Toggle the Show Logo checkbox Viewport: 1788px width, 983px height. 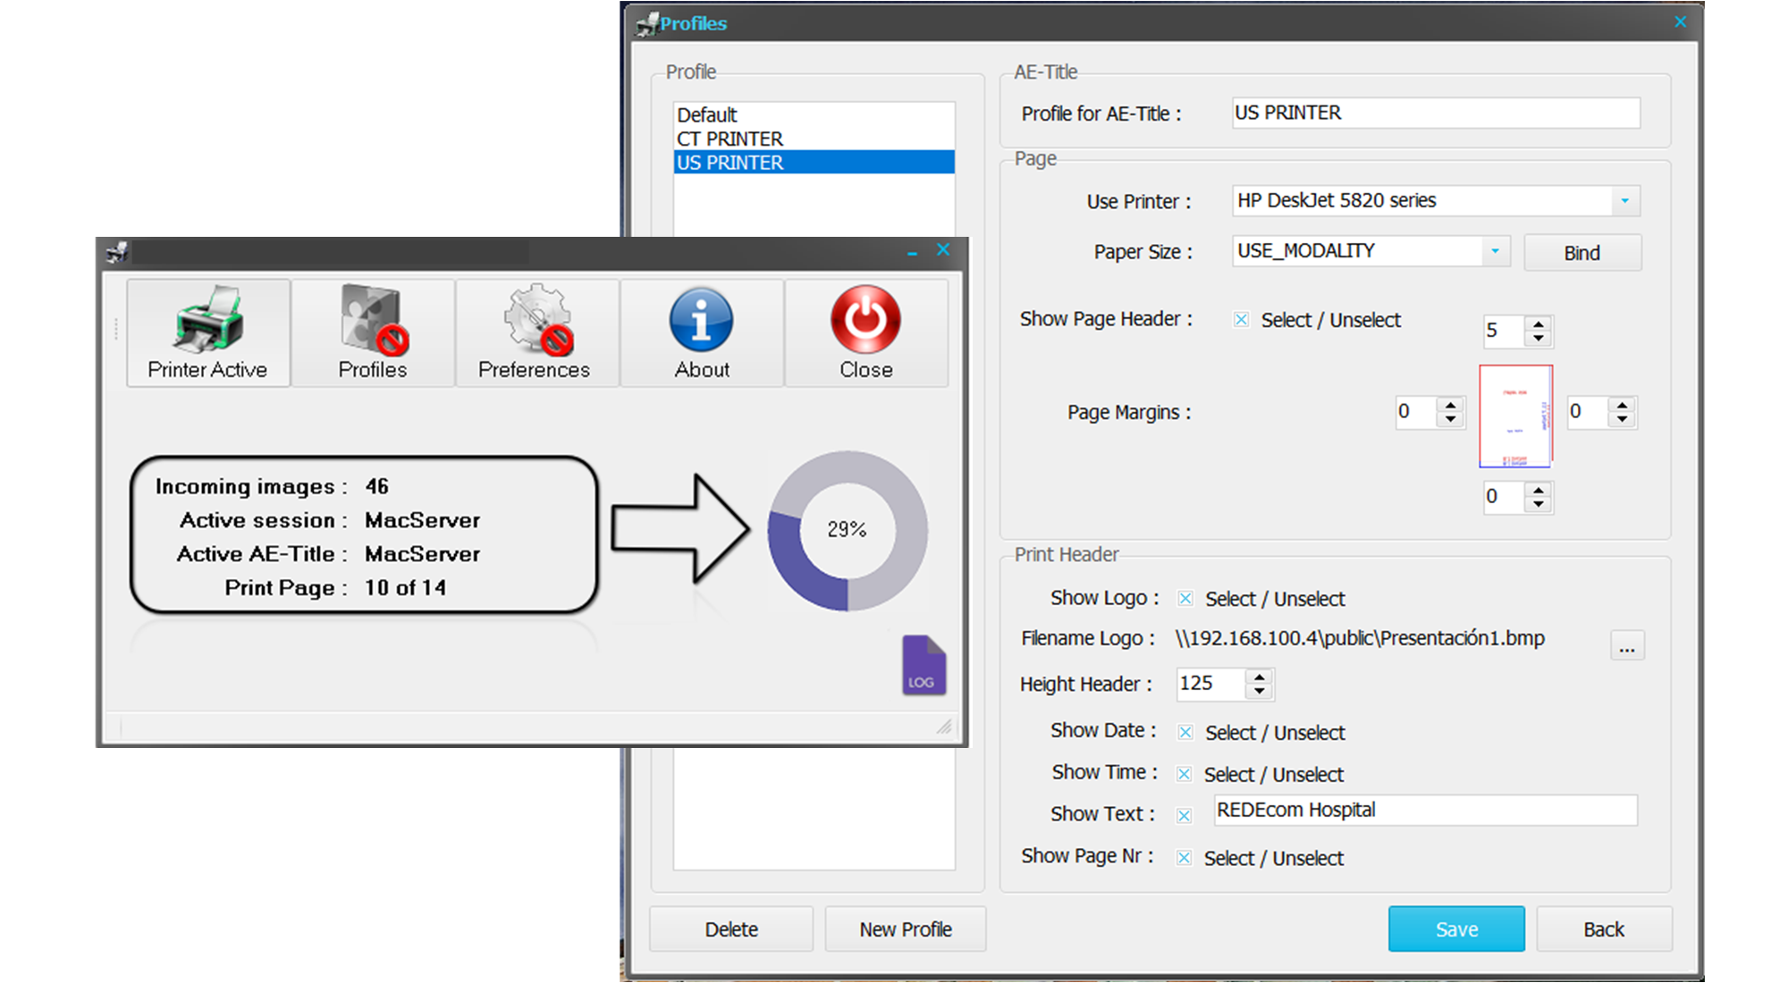[1185, 599]
